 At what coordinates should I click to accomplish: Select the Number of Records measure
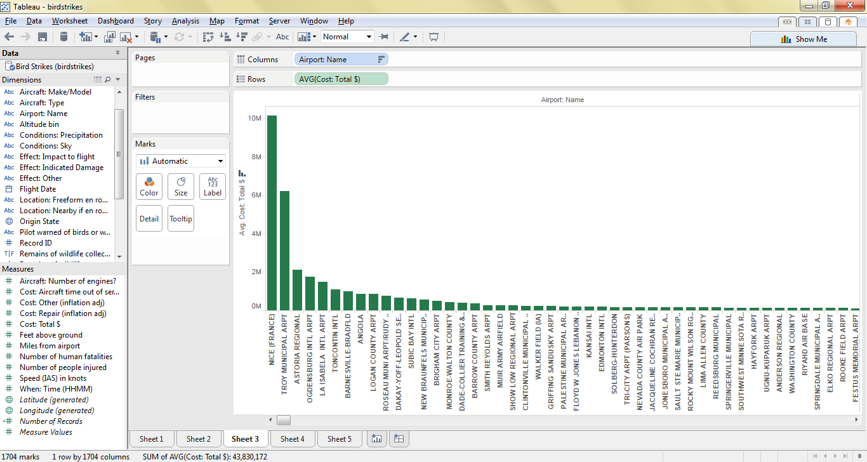pos(51,421)
